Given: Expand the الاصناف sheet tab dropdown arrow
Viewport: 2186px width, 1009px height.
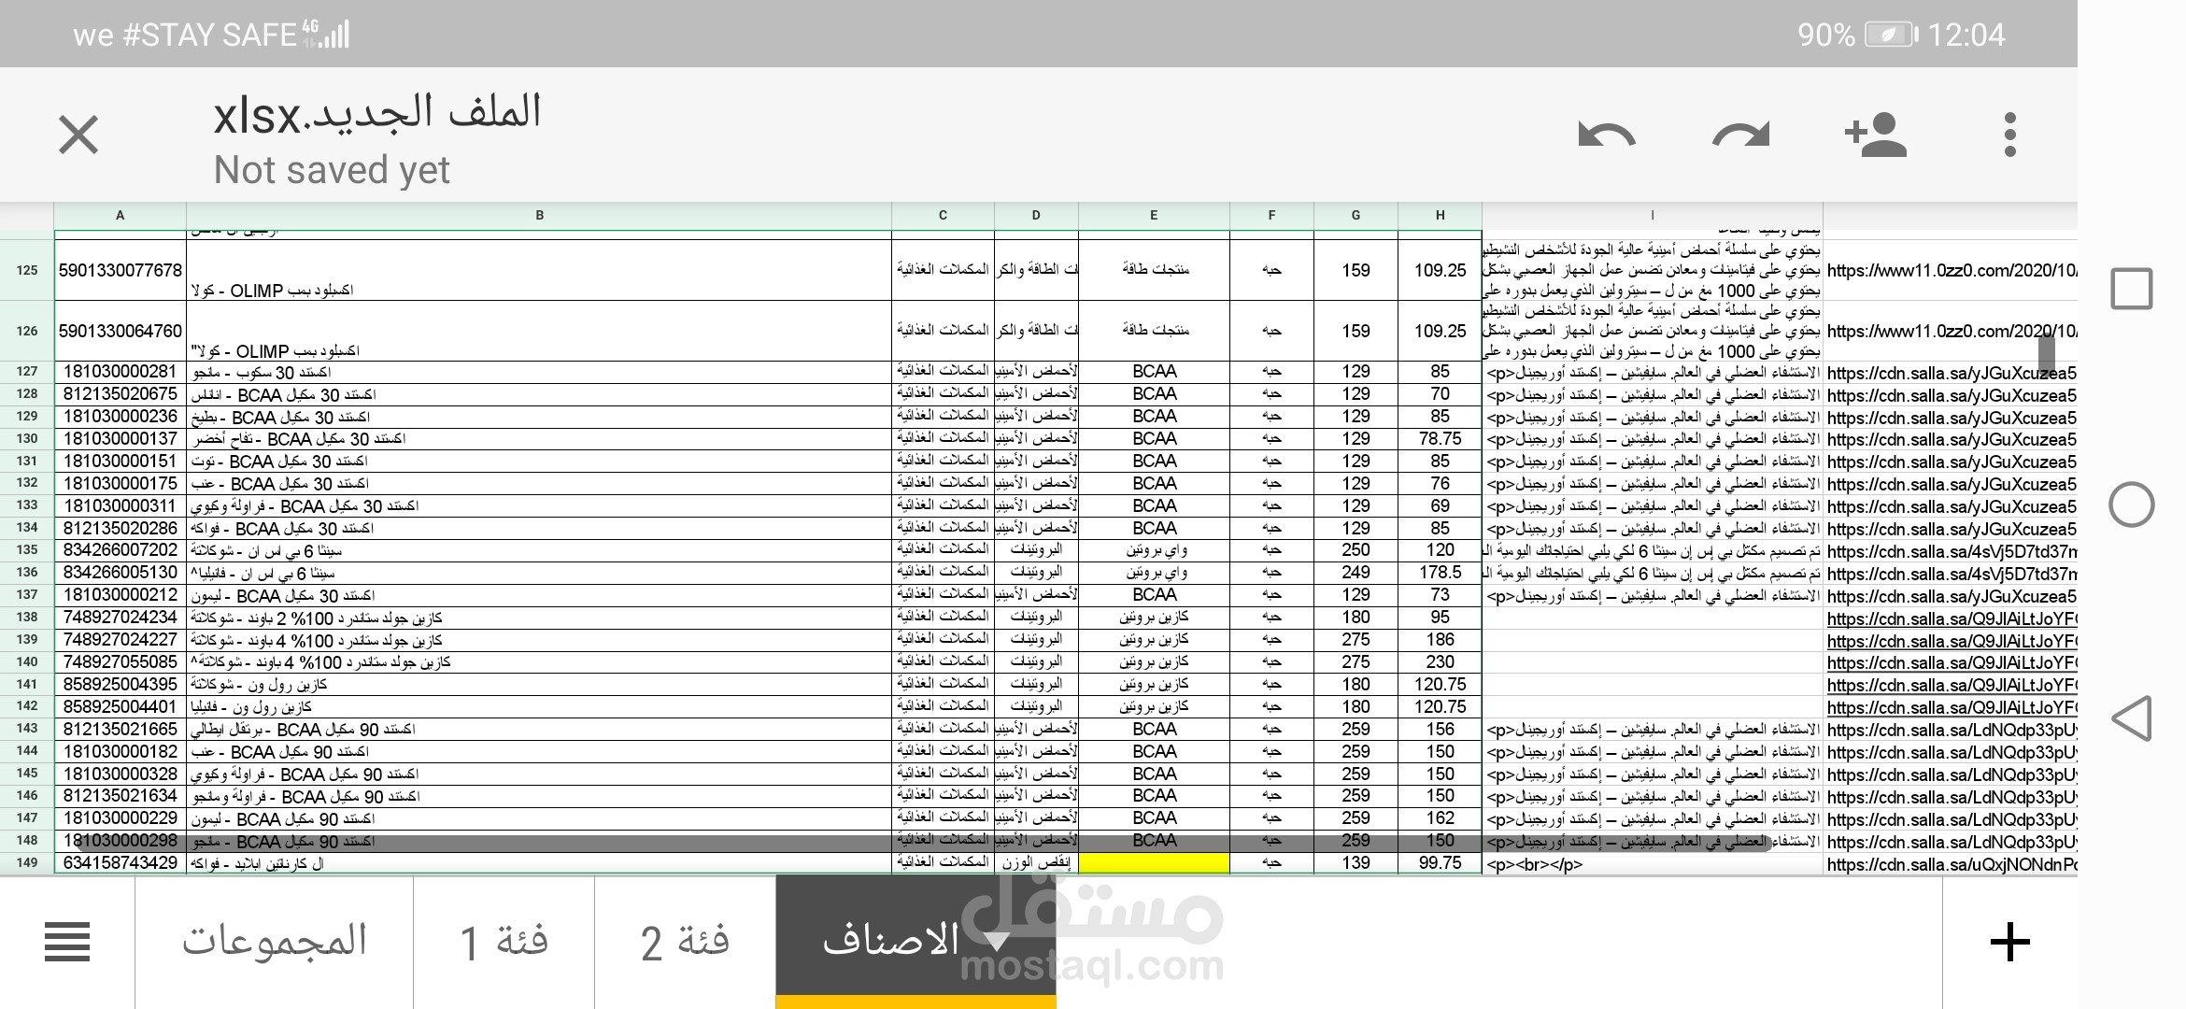Looking at the screenshot, I should [997, 941].
